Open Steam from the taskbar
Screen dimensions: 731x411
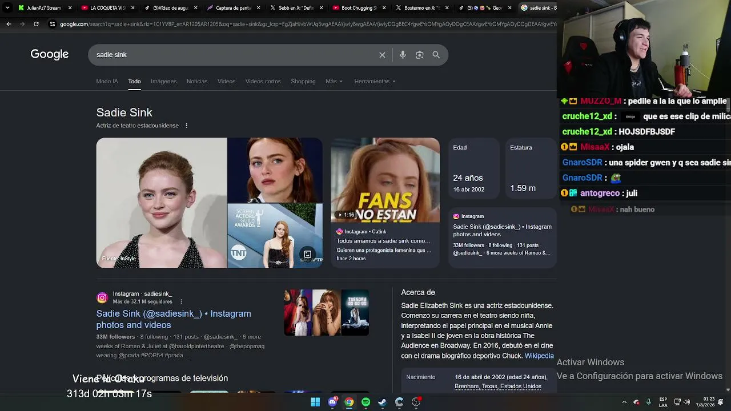click(x=382, y=402)
